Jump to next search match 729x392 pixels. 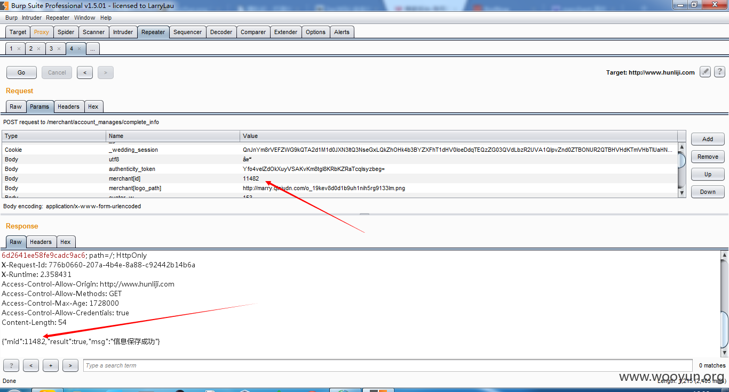point(70,365)
